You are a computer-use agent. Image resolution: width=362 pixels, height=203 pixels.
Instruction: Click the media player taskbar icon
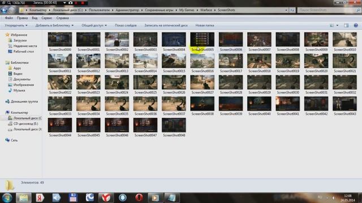point(156,198)
